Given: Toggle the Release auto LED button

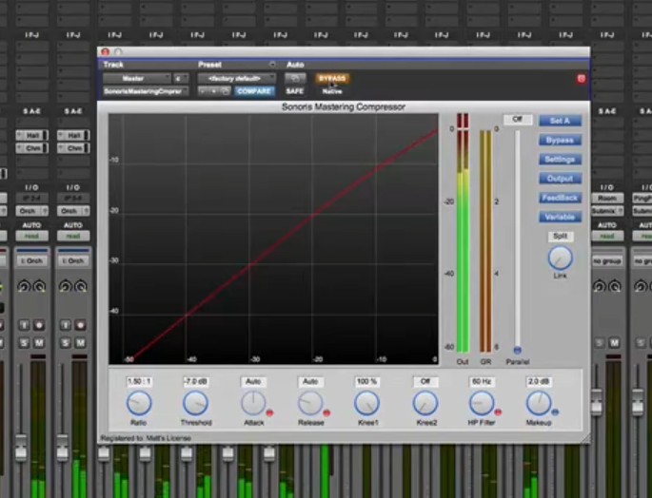Looking at the screenshot, I should 326,412.
